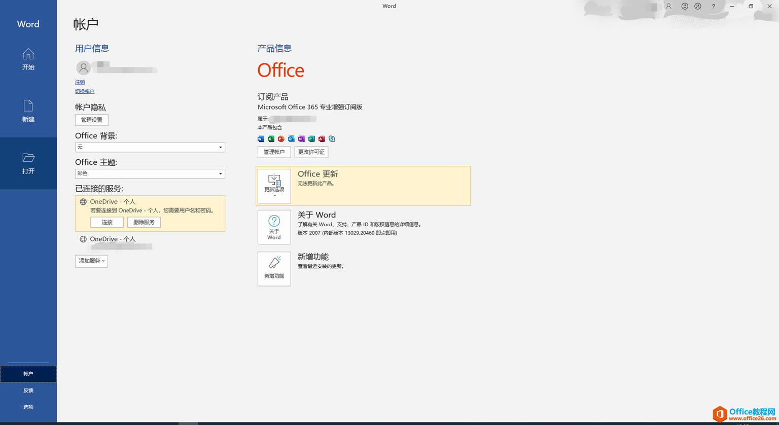Click the 删除服务 button for OneDrive 个人
Image resolution: width=779 pixels, height=425 pixels.
pyautogui.click(x=144, y=222)
